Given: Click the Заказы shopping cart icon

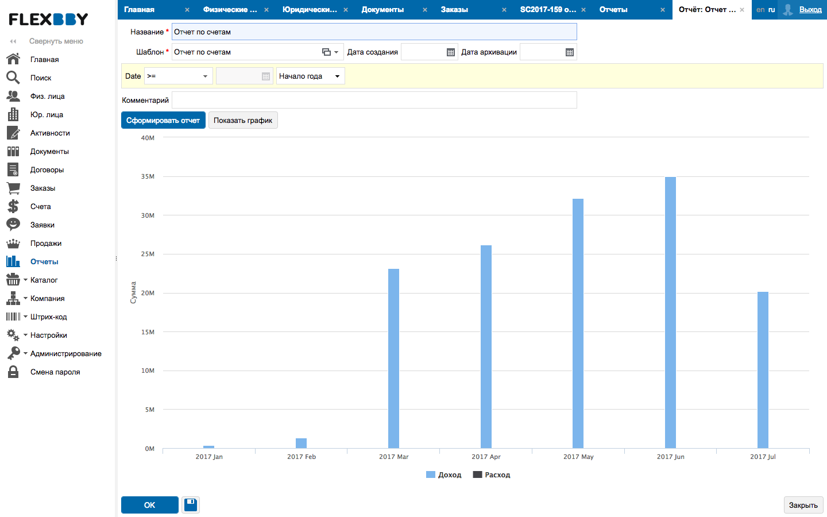Looking at the screenshot, I should pyautogui.click(x=13, y=188).
